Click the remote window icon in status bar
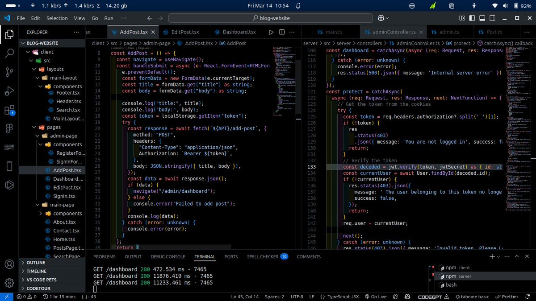 pyautogui.click(x=6, y=297)
